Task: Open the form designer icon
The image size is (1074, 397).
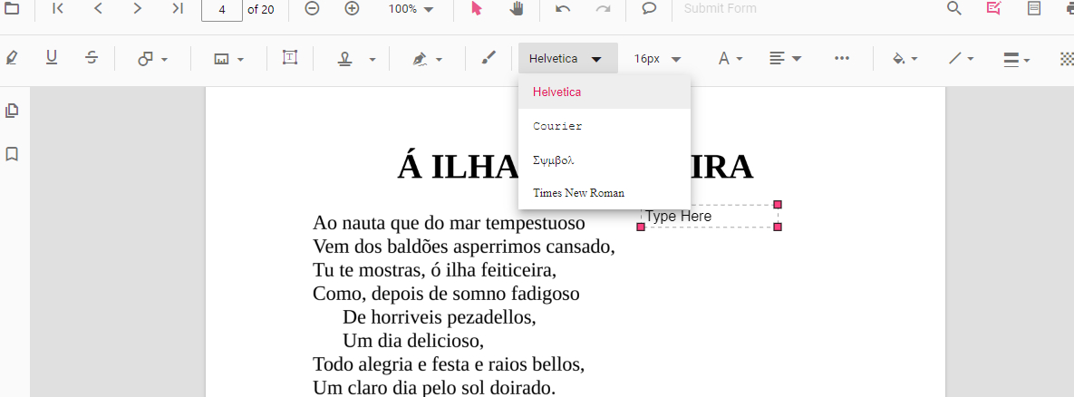Action: pyautogui.click(x=1033, y=8)
